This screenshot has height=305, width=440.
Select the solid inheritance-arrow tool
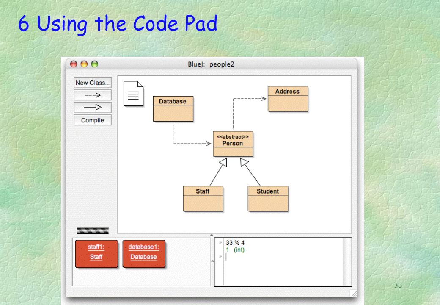click(93, 107)
